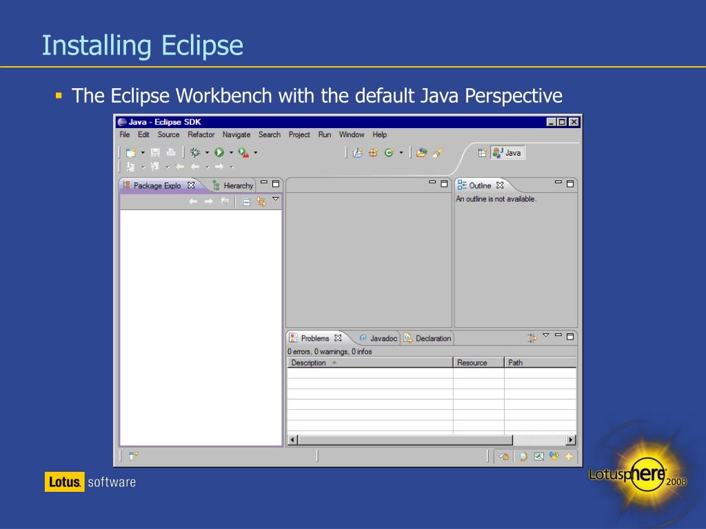Click the Search flashlight toolbar icon
This screenshot has height=529, width=706.
coord(437,153)
